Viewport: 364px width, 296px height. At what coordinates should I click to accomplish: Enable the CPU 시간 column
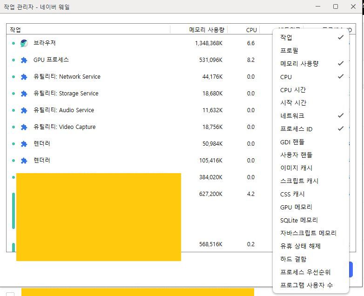pyautogui.click(x=311, y=90)
